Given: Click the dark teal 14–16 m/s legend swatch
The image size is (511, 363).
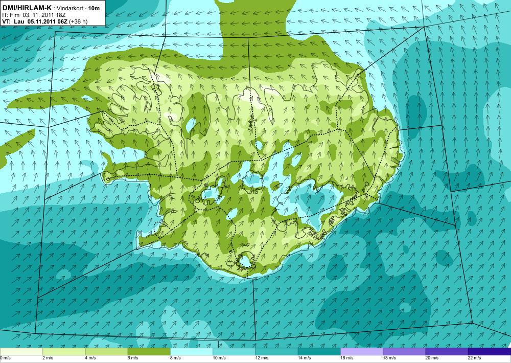Looking at the screenshot, I should (319, 352).
